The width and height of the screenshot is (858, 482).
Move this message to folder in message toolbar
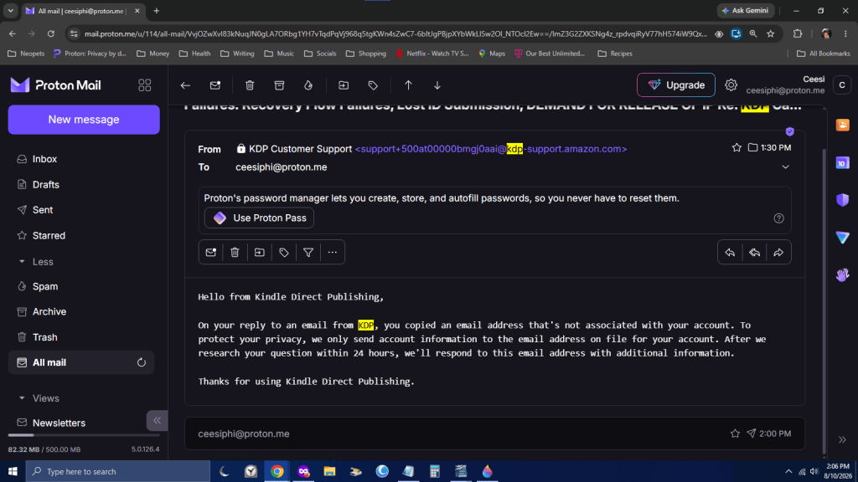(x=260, y=253)
